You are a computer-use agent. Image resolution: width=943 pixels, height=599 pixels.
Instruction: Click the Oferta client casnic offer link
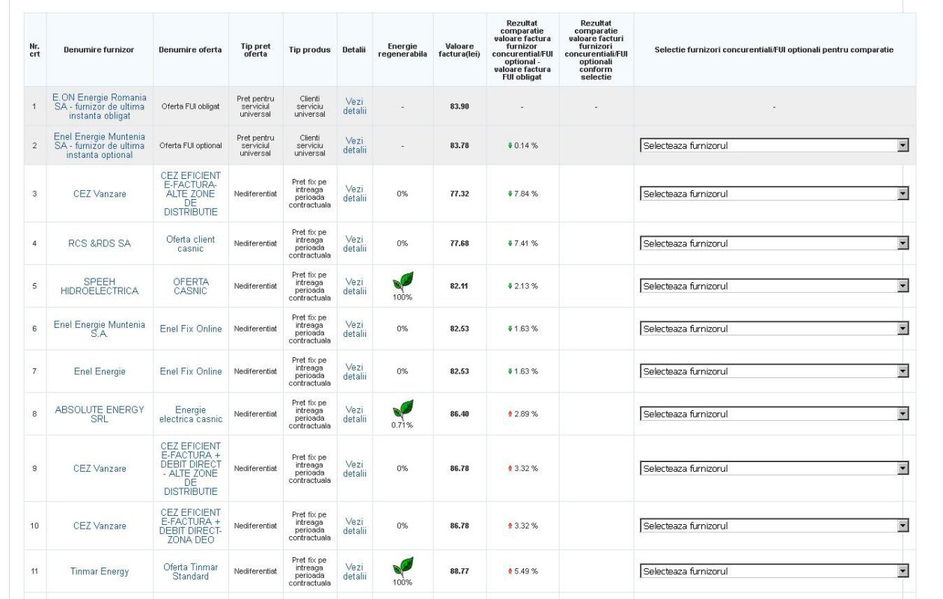[190, 243]
